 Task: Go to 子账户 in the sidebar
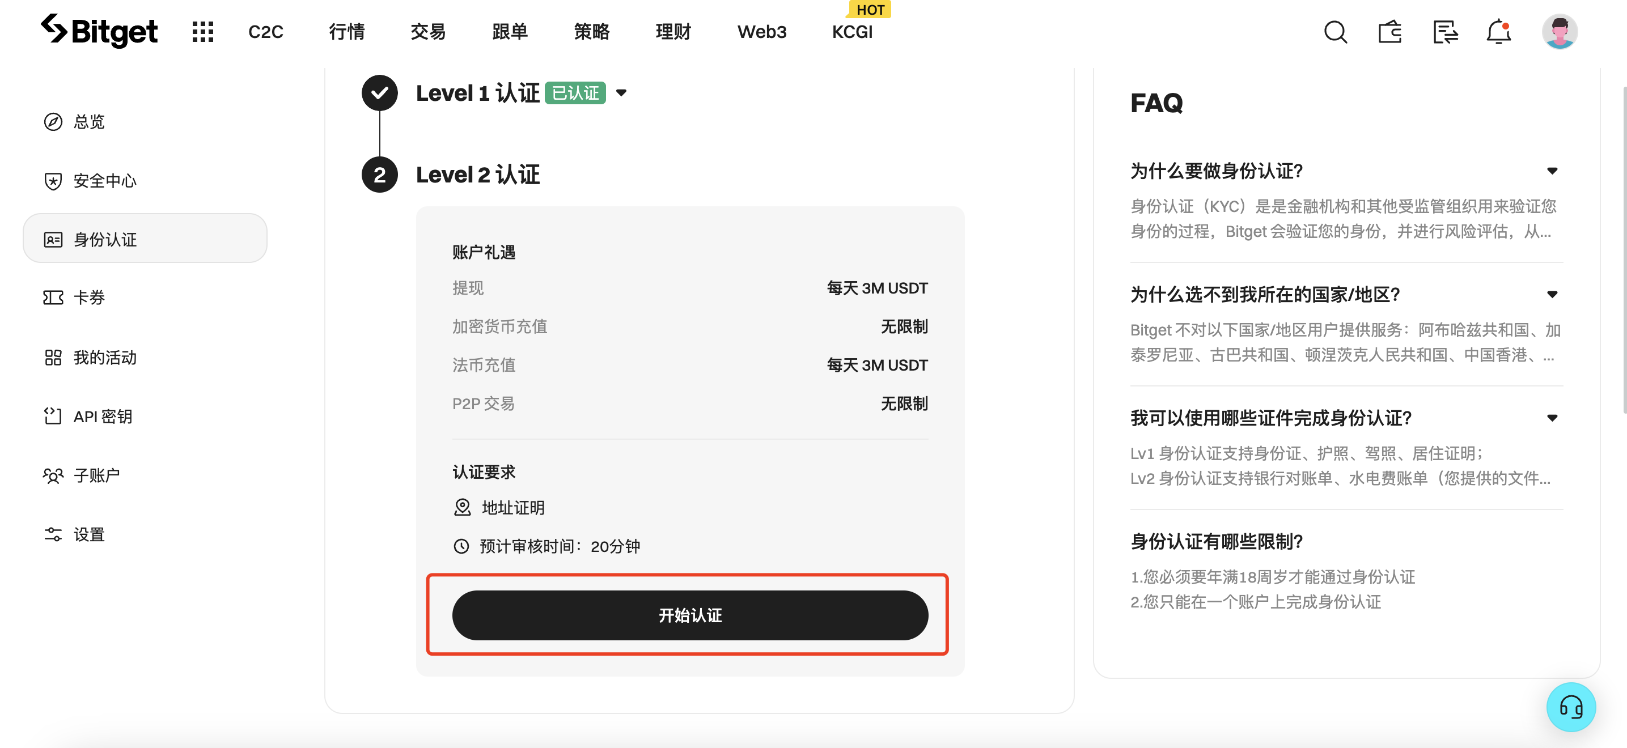[96, 475]
